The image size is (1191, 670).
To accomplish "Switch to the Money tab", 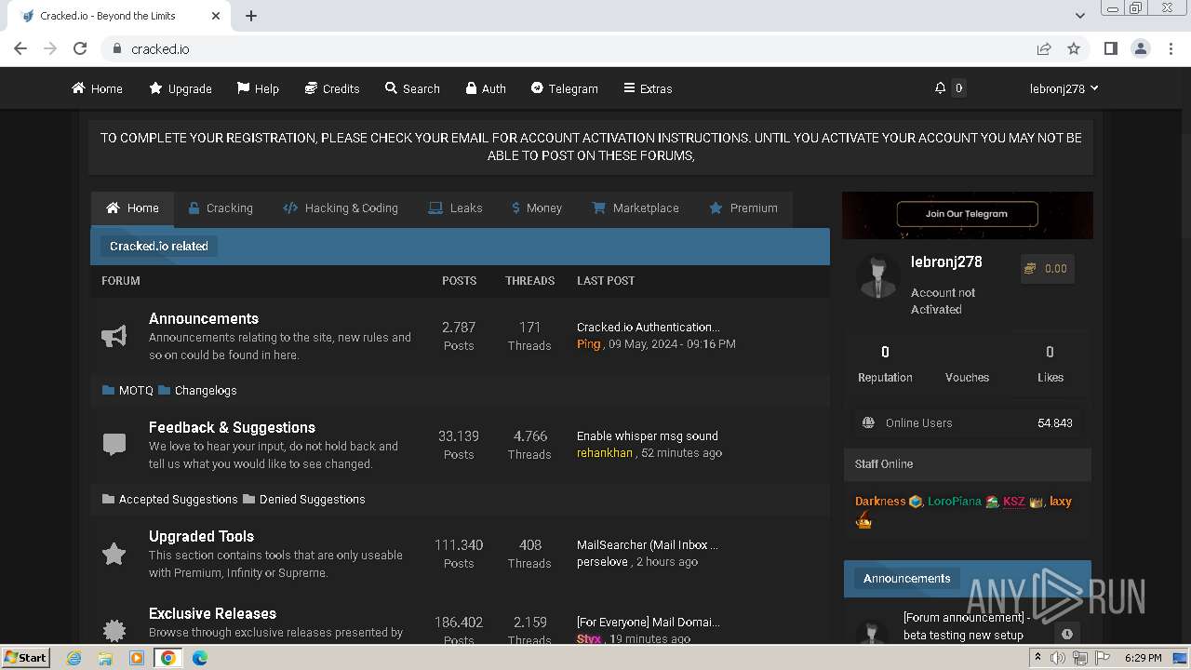I will [537, 208].
